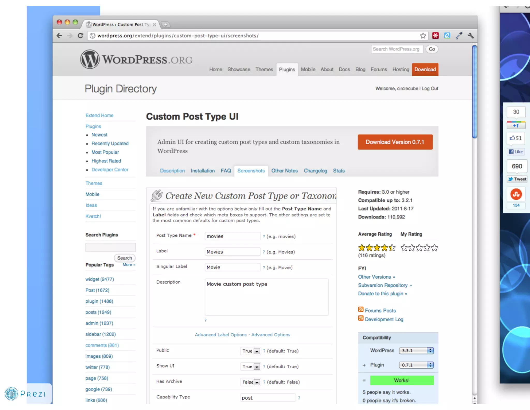Switch to the FAQ tab

click(226, 171)
